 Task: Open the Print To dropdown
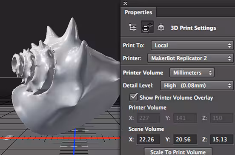click(192, 45)
